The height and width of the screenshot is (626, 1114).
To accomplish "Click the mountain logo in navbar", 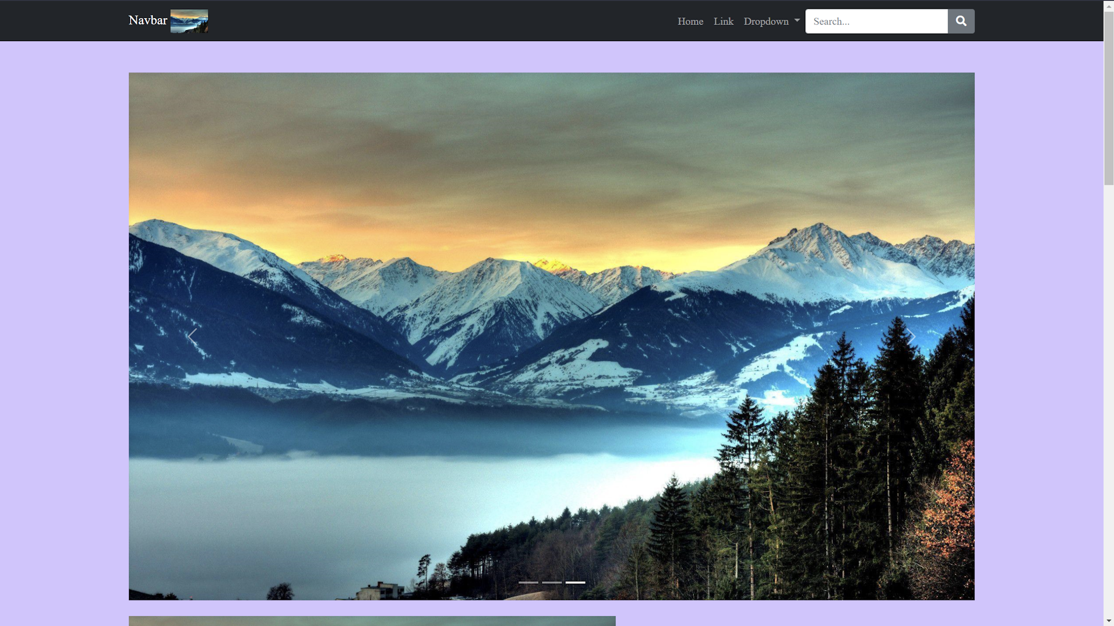I will pos(189,21).
